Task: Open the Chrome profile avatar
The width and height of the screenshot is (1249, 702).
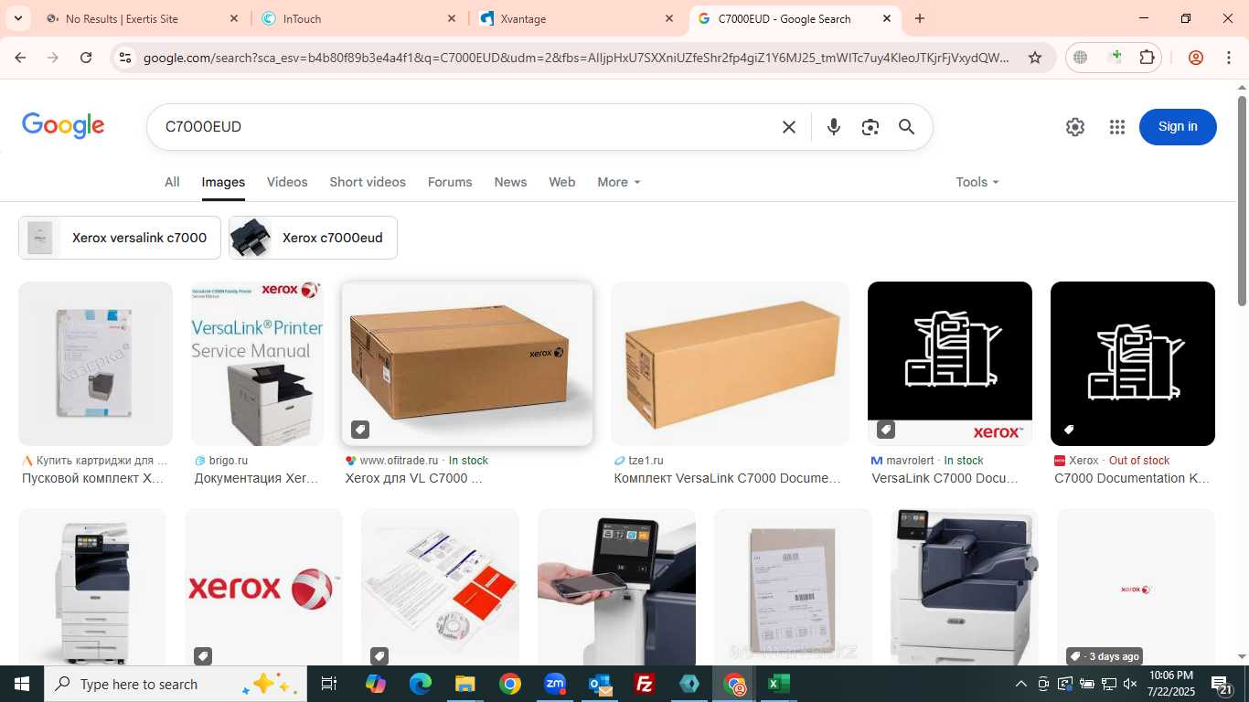Action: (1195, 58)
